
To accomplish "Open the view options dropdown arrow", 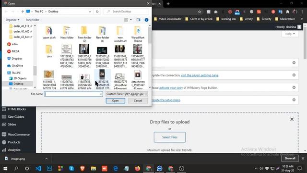I will pos(131,20).
